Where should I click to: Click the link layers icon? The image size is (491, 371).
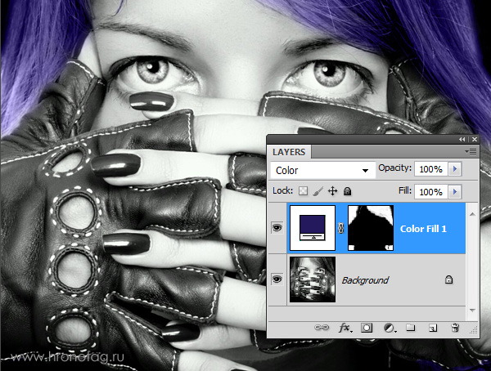(322, 328)
